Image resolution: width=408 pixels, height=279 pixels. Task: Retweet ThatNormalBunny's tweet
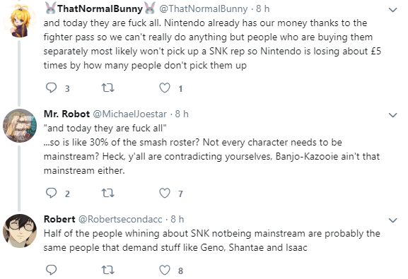point(107,88)
